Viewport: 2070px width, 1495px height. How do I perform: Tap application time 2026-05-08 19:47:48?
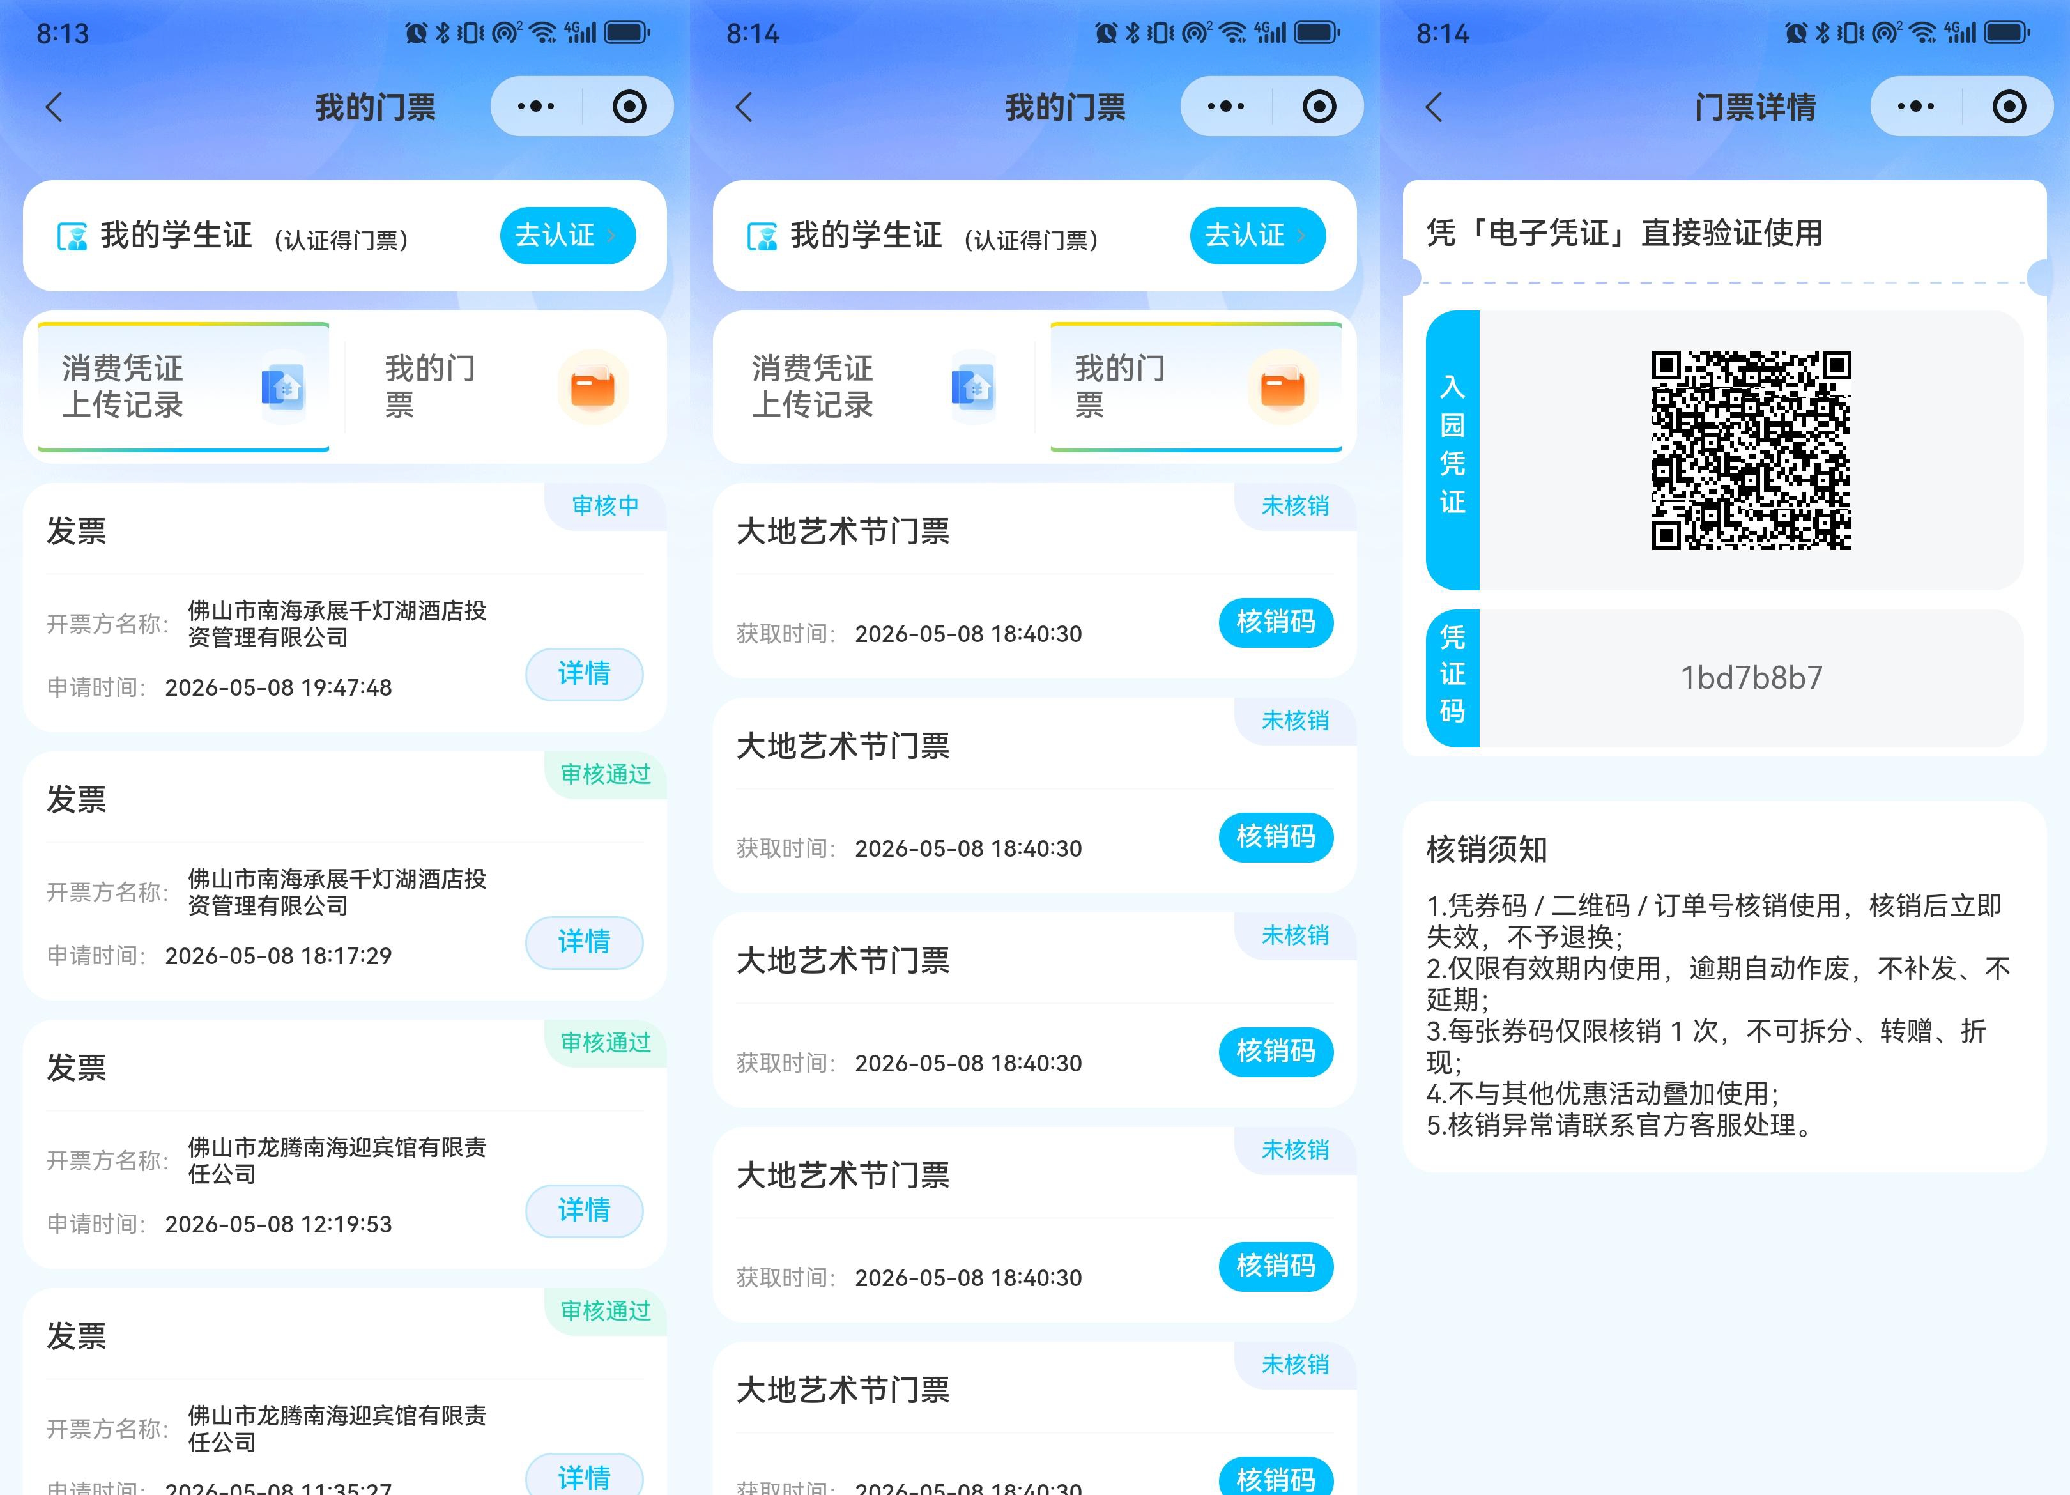point(279,688)
